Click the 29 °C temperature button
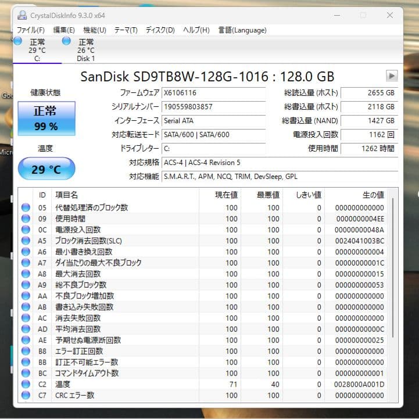This screenshot has height=419, width=419. tap(46, 169)
